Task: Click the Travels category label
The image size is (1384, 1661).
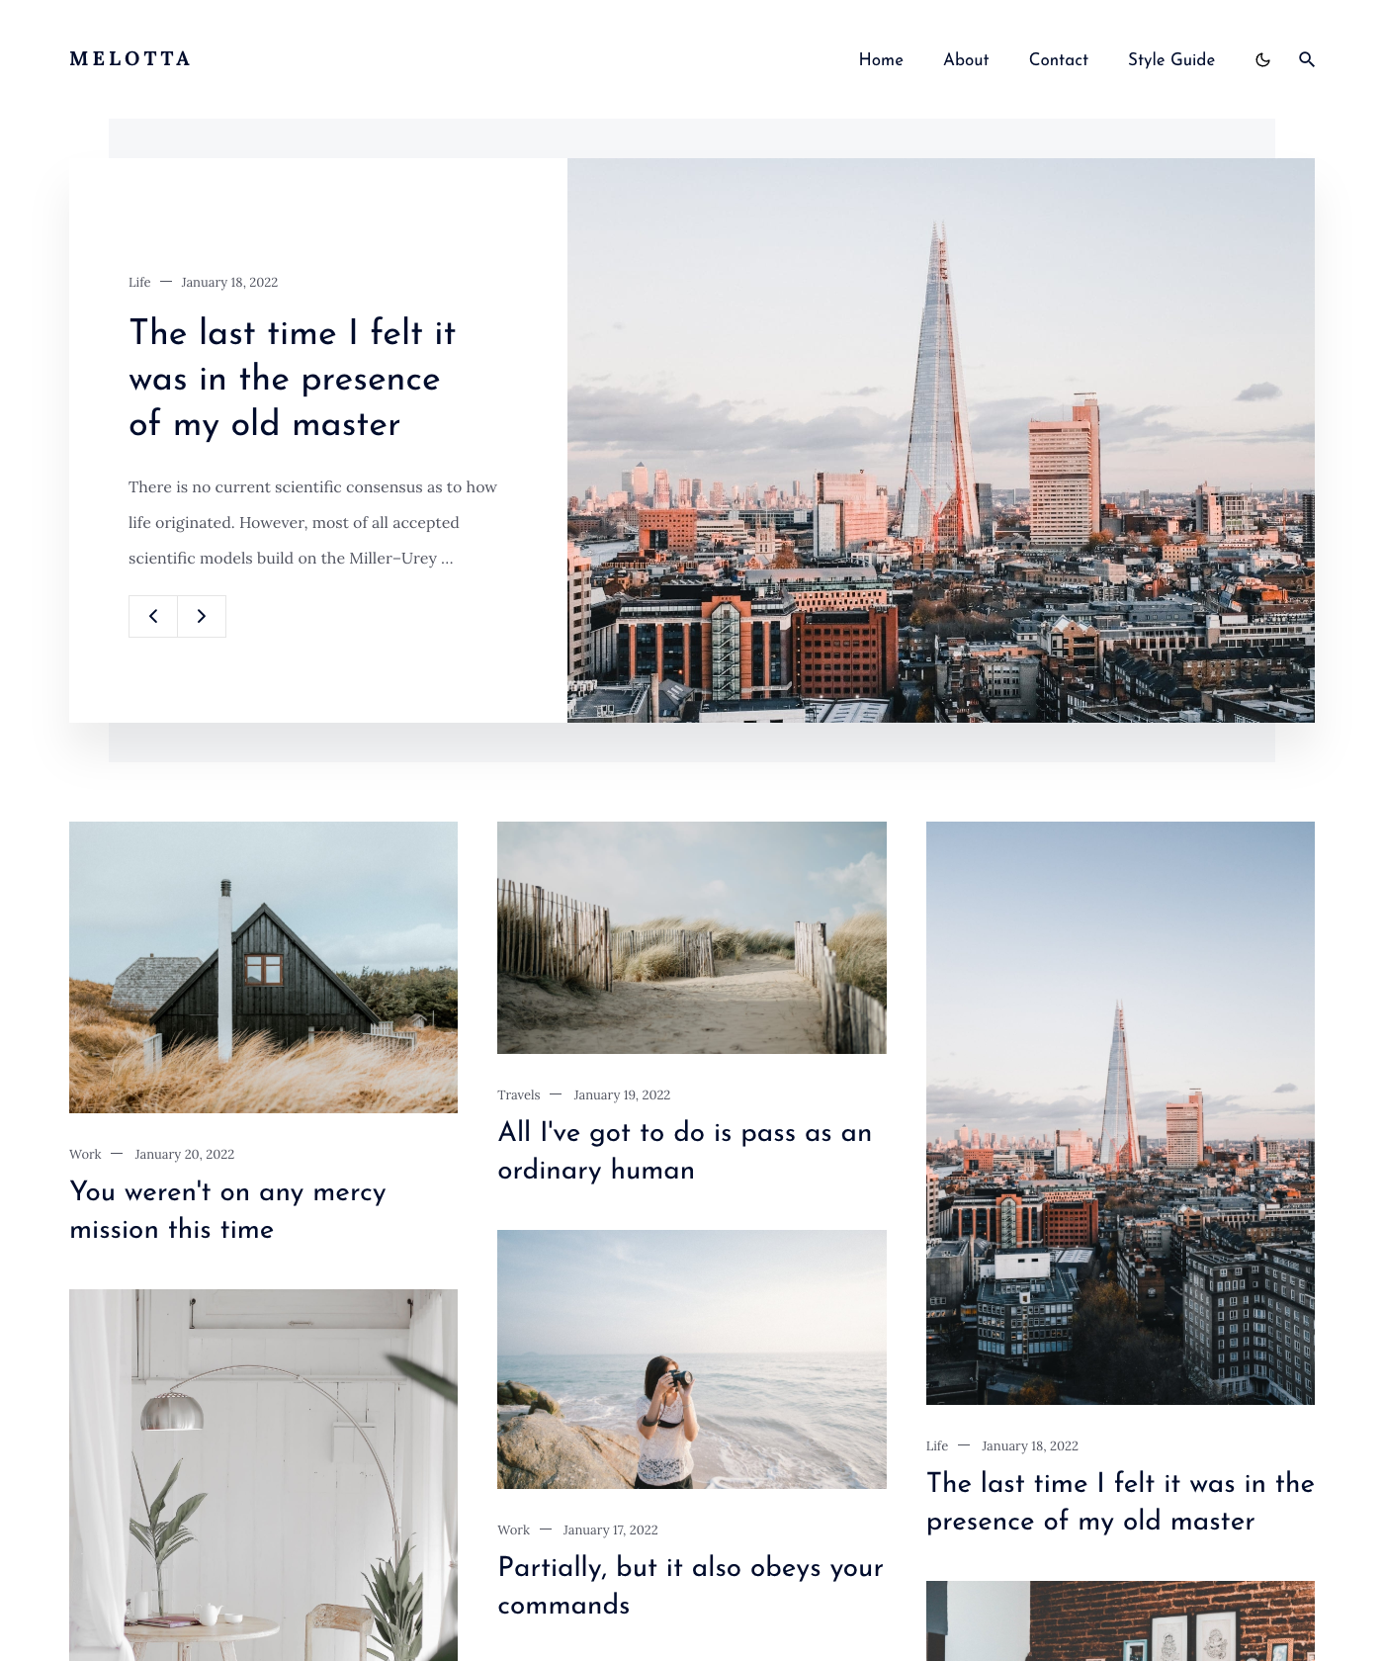Action: point(519,1094)
